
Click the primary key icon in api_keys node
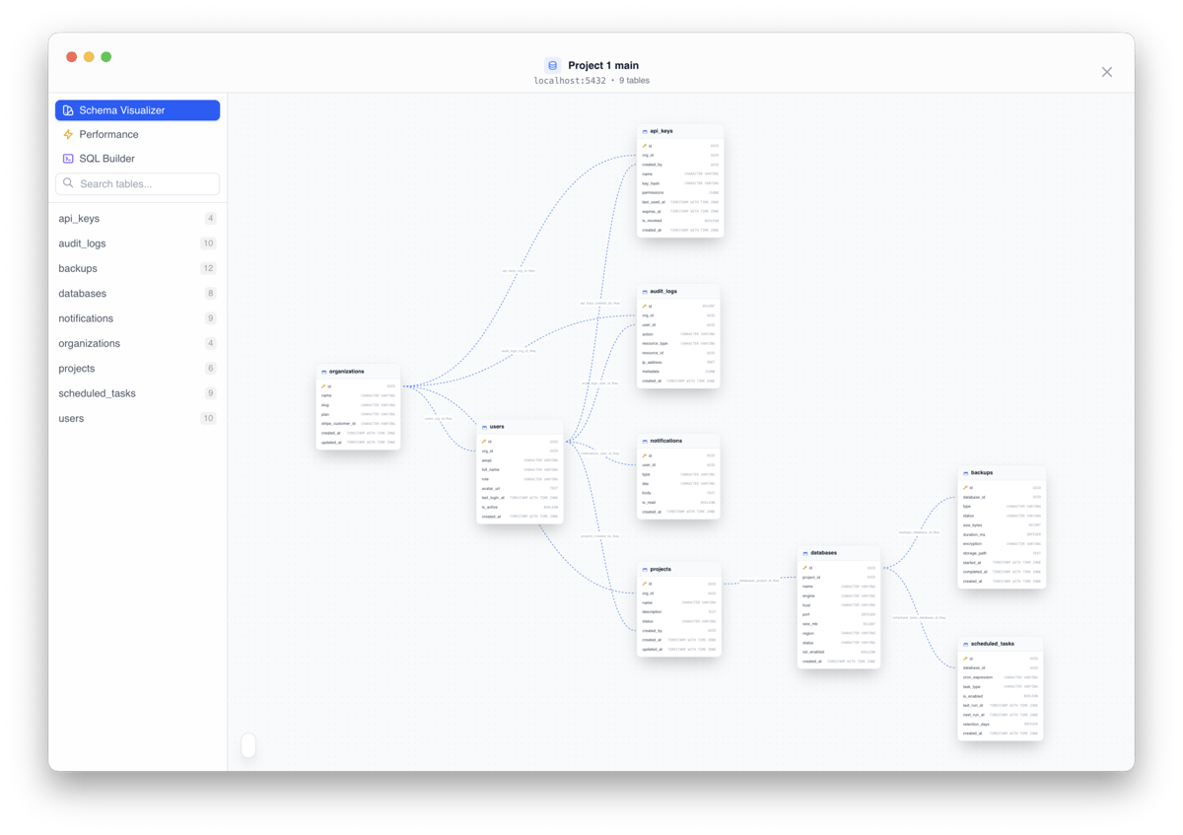click(x=645, y=146)
